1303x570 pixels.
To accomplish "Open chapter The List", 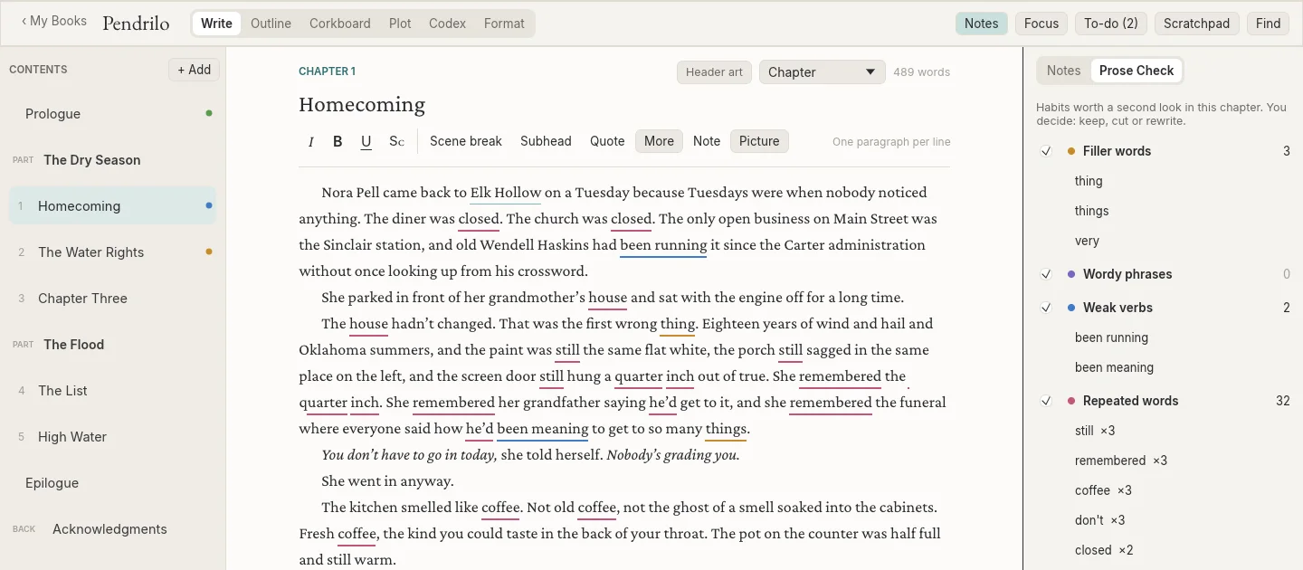I will pos(113,391).
